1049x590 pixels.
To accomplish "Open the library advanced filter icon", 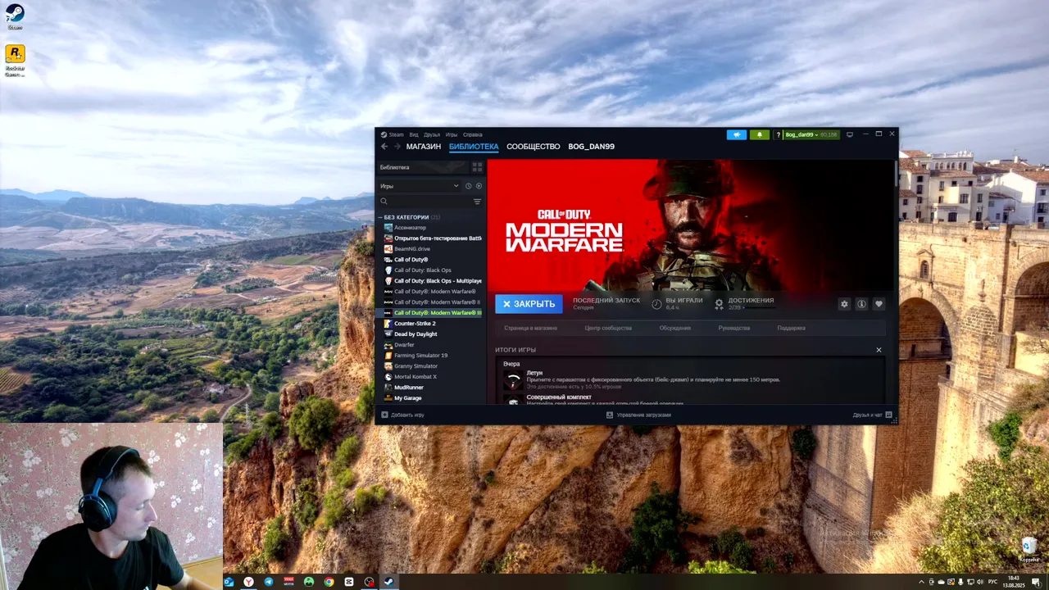I will (x=477, y=202).
